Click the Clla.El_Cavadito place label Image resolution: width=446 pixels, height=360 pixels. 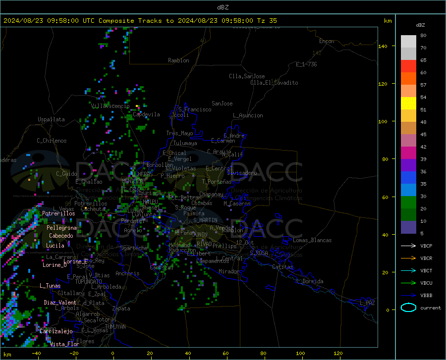tap(274, 83)
